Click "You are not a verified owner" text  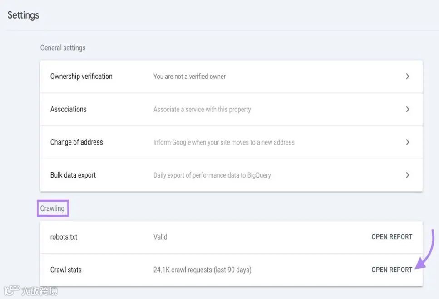pos(189,77)
